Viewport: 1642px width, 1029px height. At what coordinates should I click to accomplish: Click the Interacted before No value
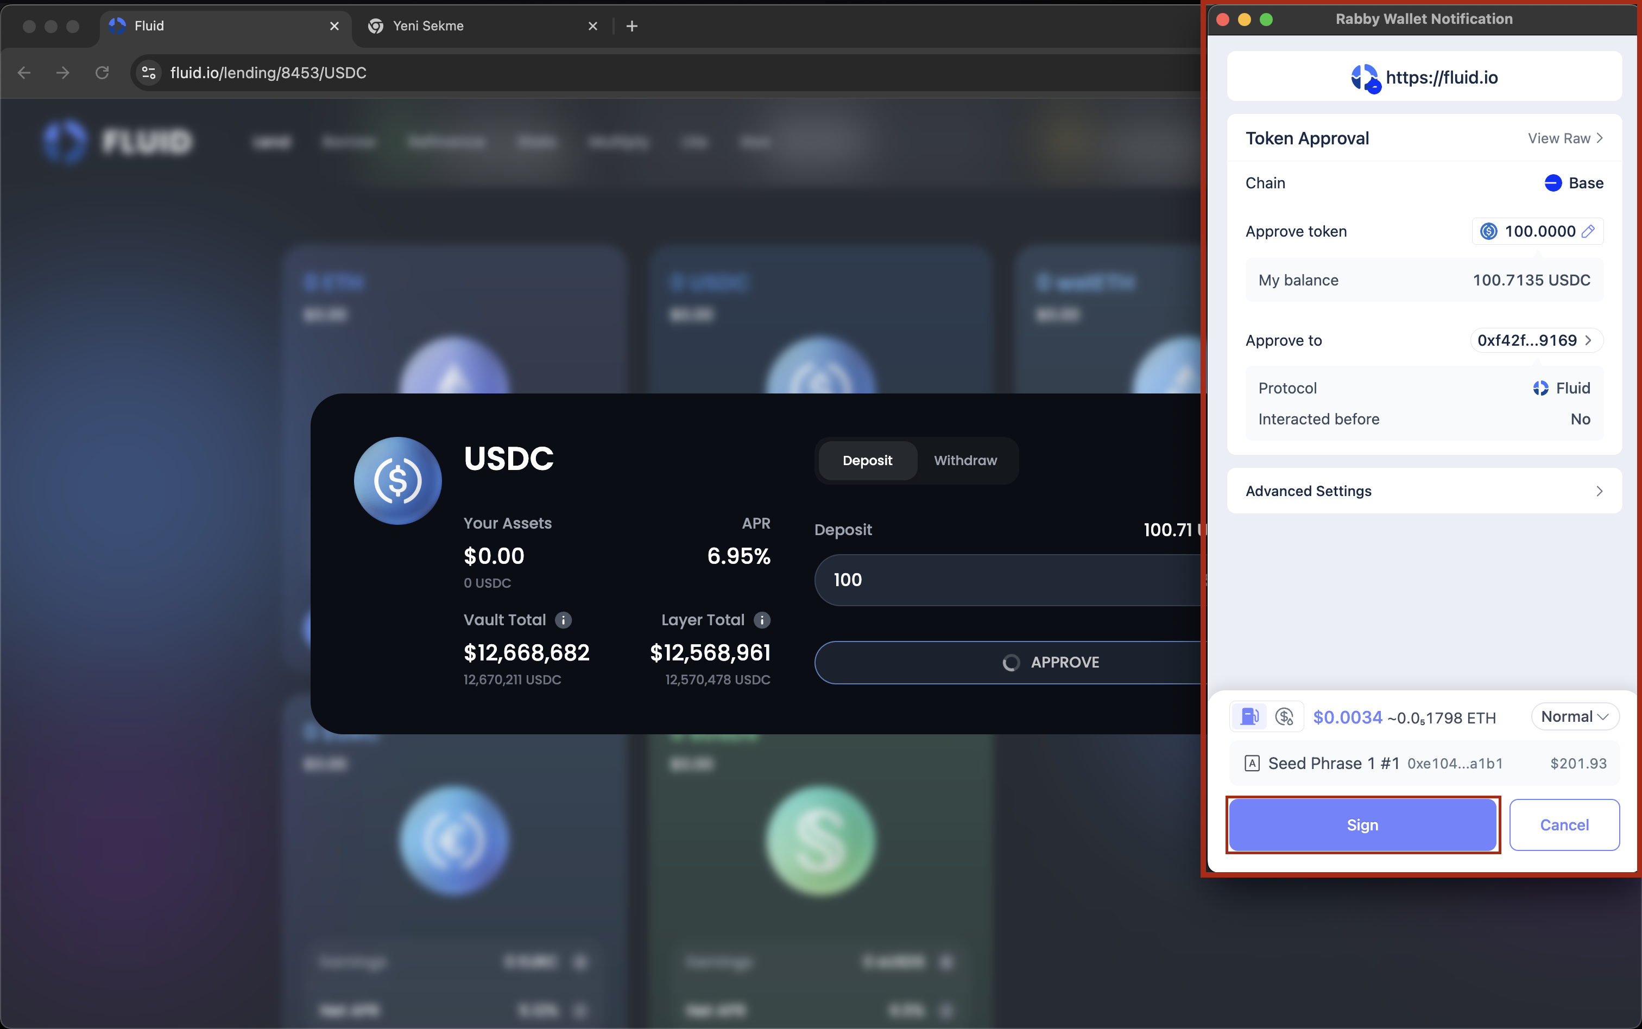tap(1580, 419)
